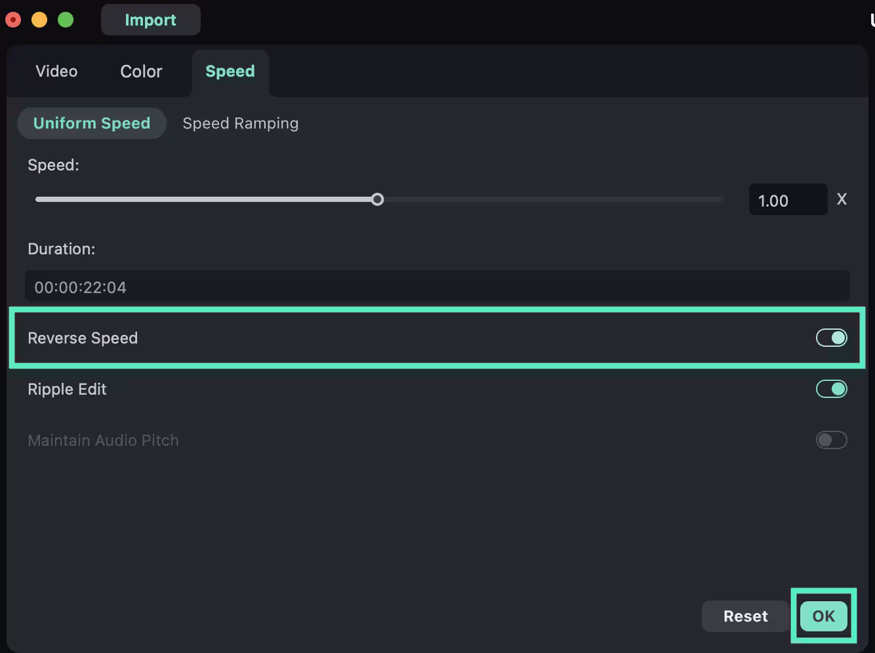Click the Duration timecode field
The width and height of the screenshot is (875, 653).
pyautogui.click(x=437, y=287)
